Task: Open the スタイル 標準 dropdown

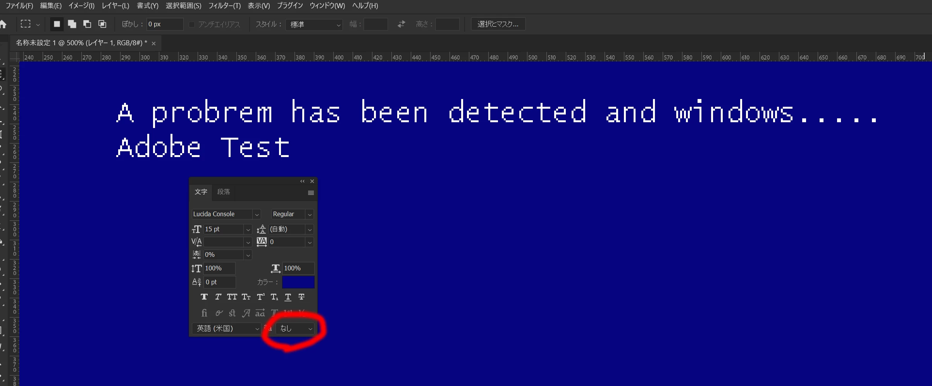Action: click(x=314, y=24)
